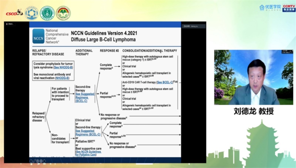
Task: Click 'For patients with intention to proceed to transplant'
Action: pos(60,94)
